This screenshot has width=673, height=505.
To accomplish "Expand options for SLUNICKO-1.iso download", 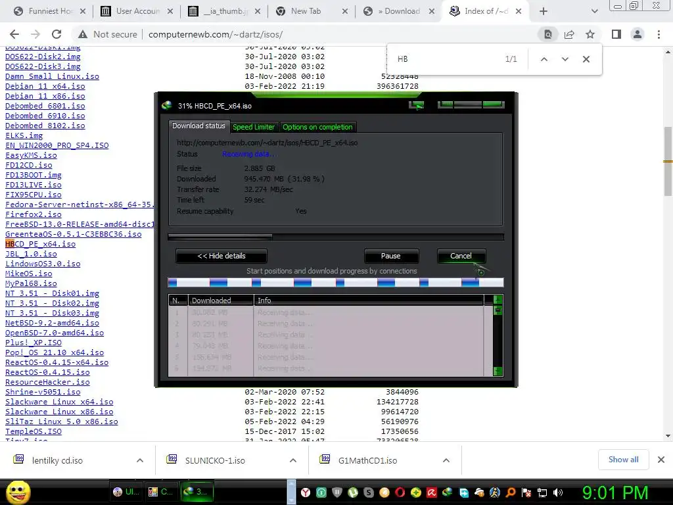I will point(293,460).
